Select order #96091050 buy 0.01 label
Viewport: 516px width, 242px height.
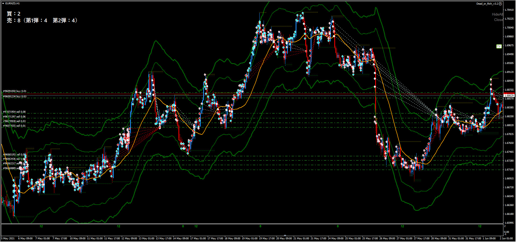click(x=15, y=91)
